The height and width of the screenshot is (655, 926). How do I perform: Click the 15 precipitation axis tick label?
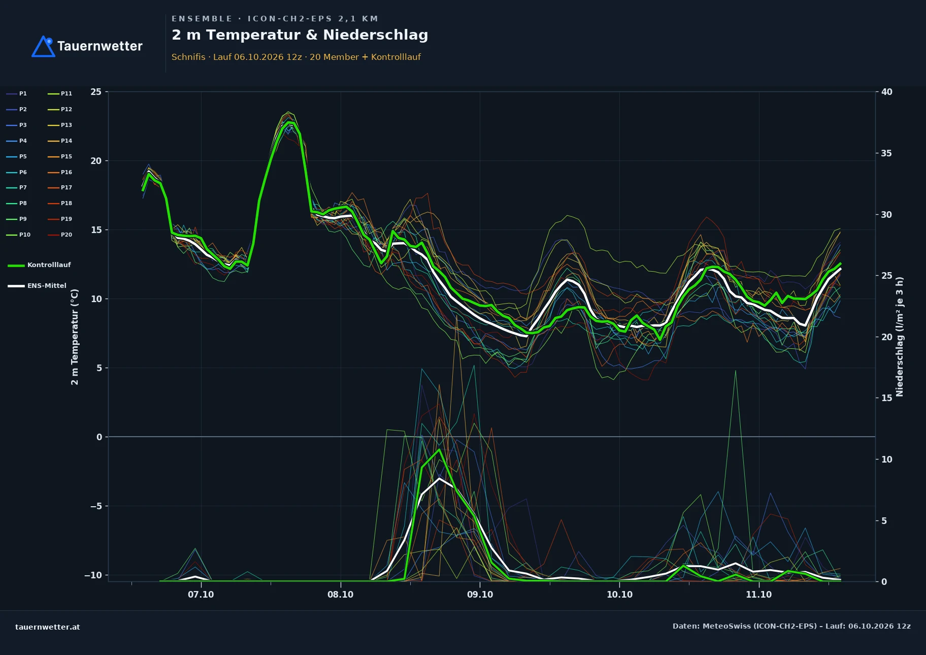point(887,398)
